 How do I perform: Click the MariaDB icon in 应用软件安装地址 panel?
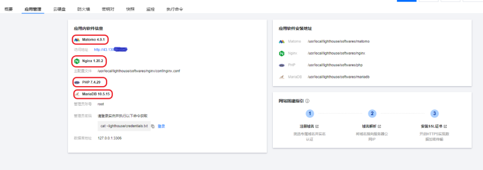coord(282,77)
